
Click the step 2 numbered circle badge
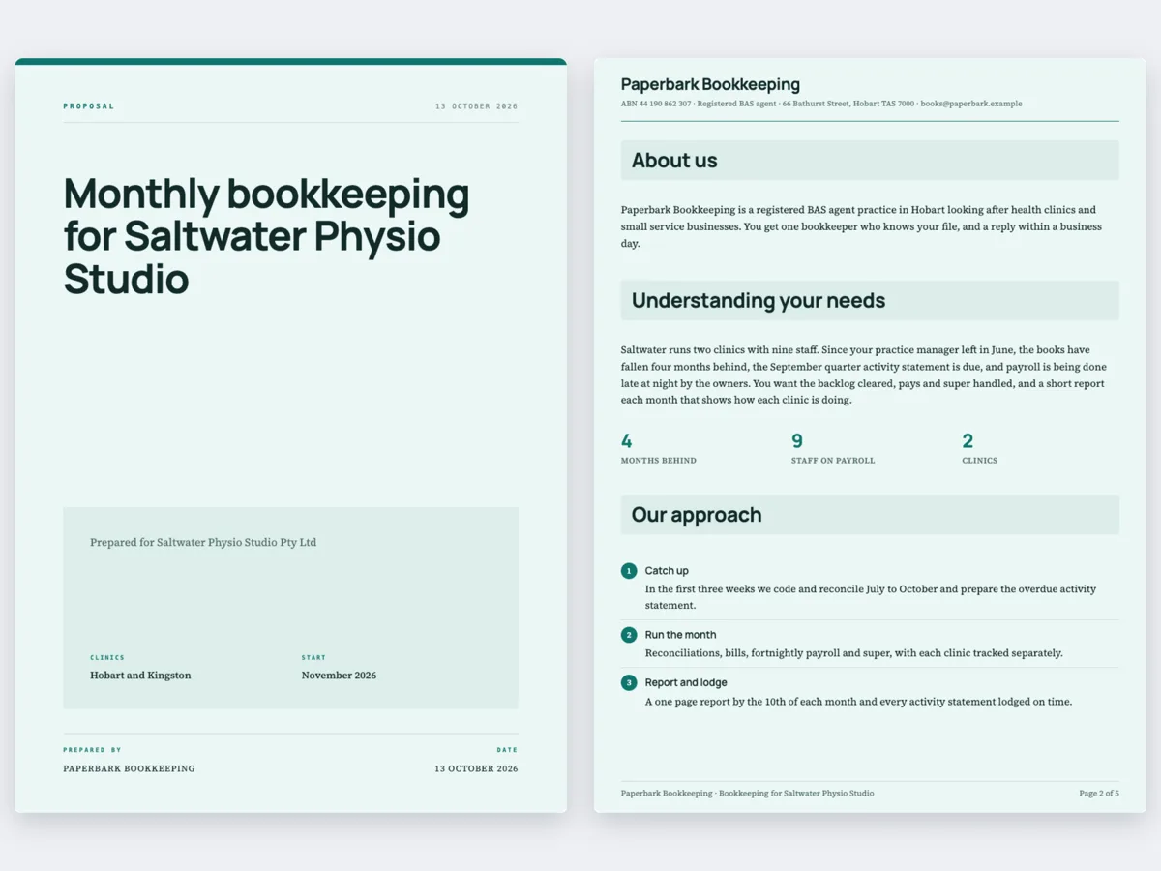(629, 635)
